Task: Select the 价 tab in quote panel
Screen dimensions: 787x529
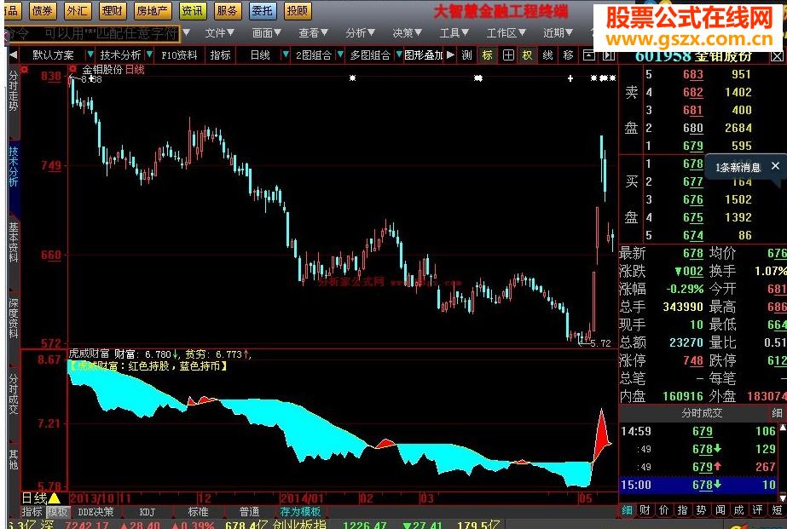Action: (664, 510)
